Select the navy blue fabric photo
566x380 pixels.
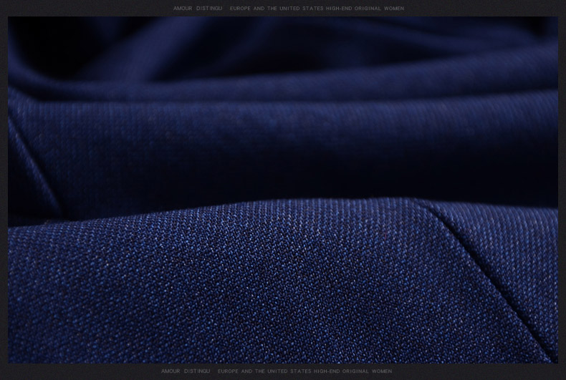pyautogui.click(x=283, y=190)
